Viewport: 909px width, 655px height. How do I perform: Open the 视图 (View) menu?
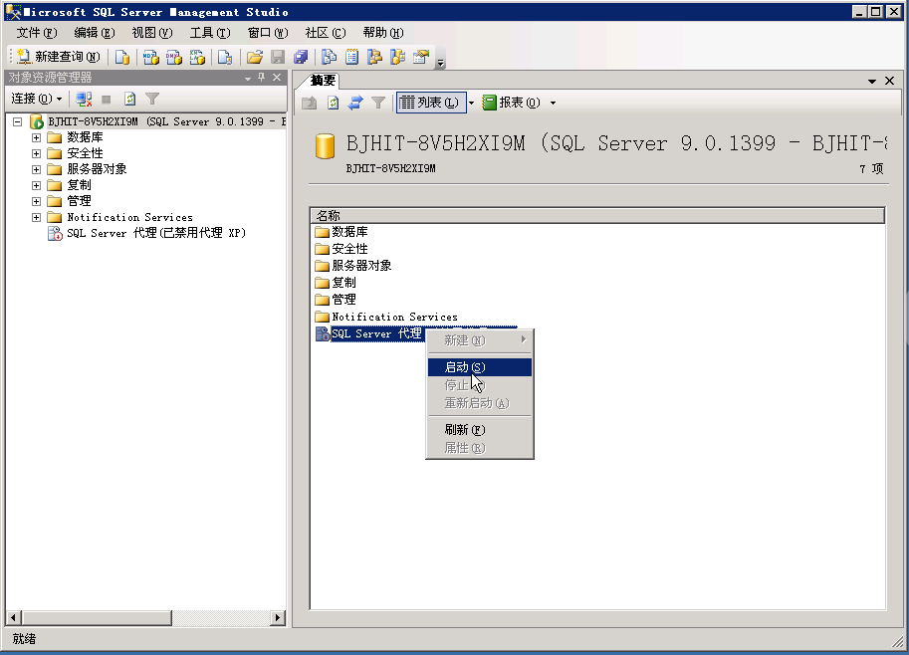click(x=152, y=33)
